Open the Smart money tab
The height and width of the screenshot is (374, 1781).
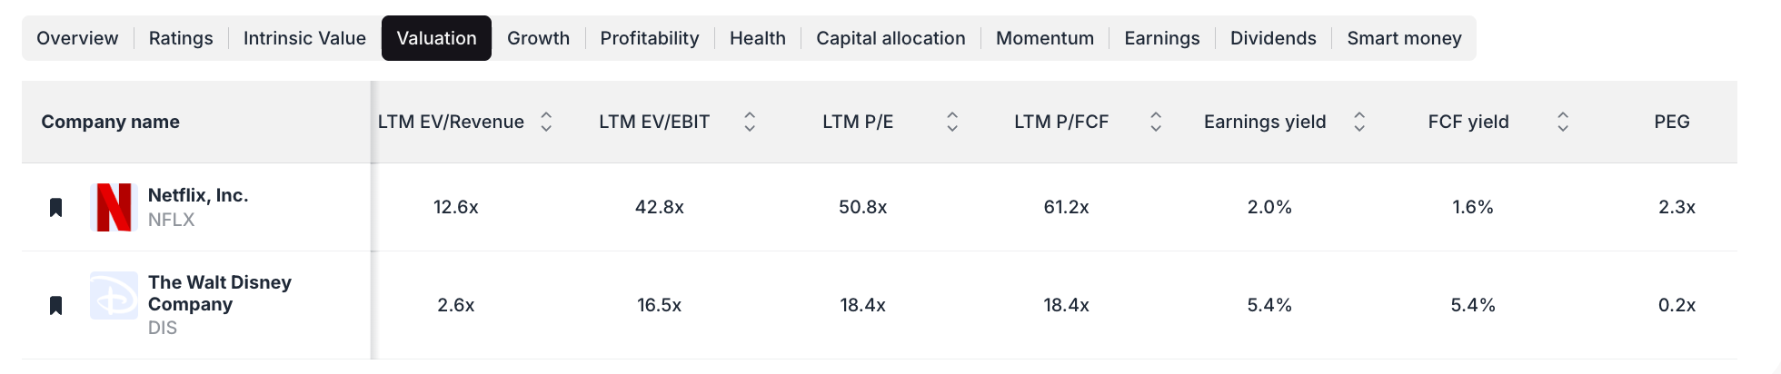(x=1404, y=38)
